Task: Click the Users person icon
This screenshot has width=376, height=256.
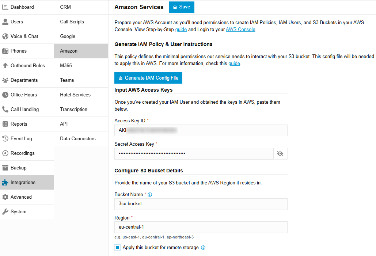Action: 5,22
